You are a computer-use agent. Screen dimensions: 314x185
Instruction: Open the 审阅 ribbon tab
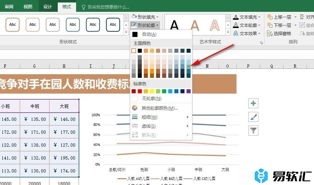9,6
